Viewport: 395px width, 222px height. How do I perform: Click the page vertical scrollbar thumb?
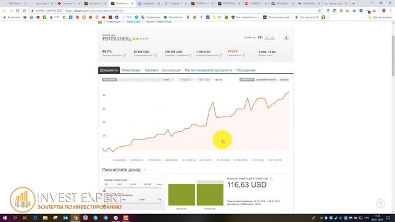click(x=393, y=55)
